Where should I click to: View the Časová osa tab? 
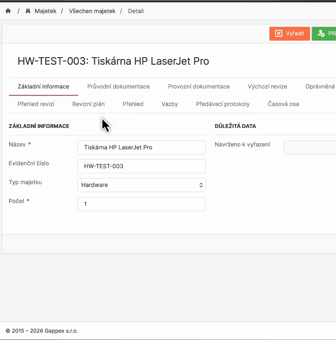click(283, 104)
